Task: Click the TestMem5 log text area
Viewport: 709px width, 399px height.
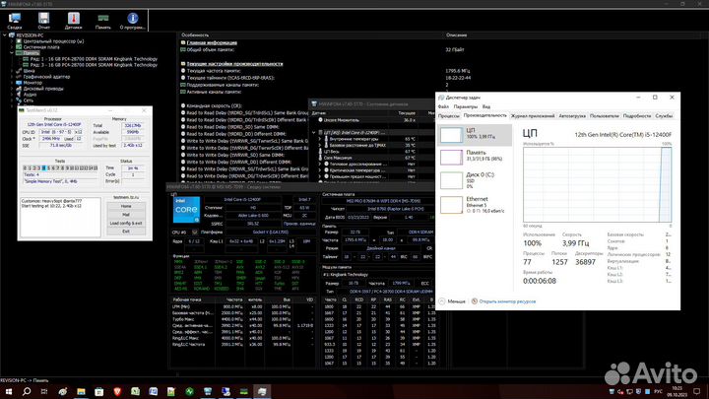Action: coord(60,217)
